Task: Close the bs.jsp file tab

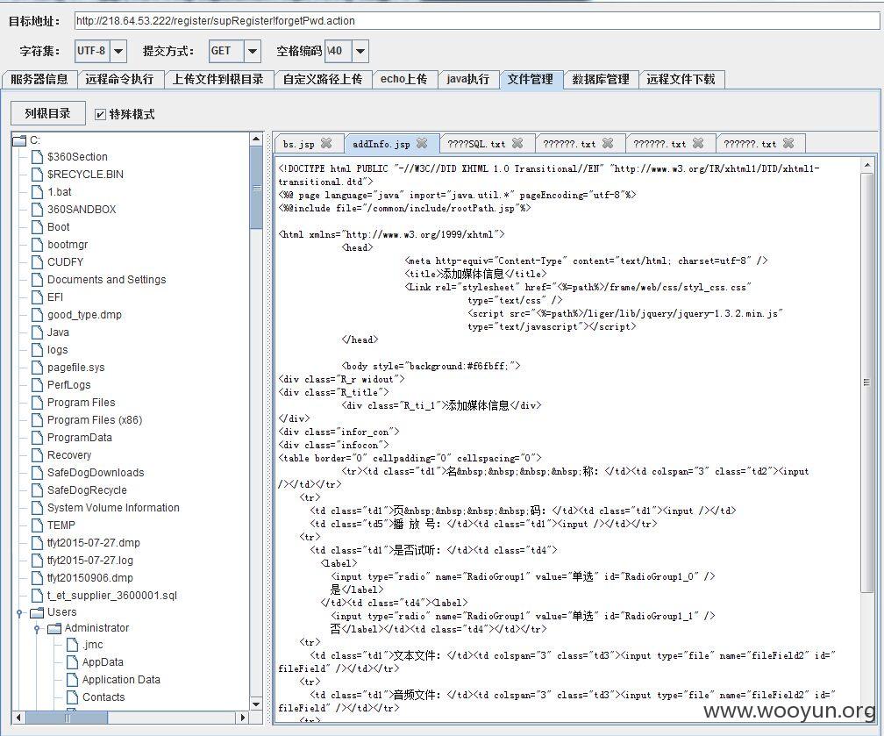Action: click(x=326, y=143)
